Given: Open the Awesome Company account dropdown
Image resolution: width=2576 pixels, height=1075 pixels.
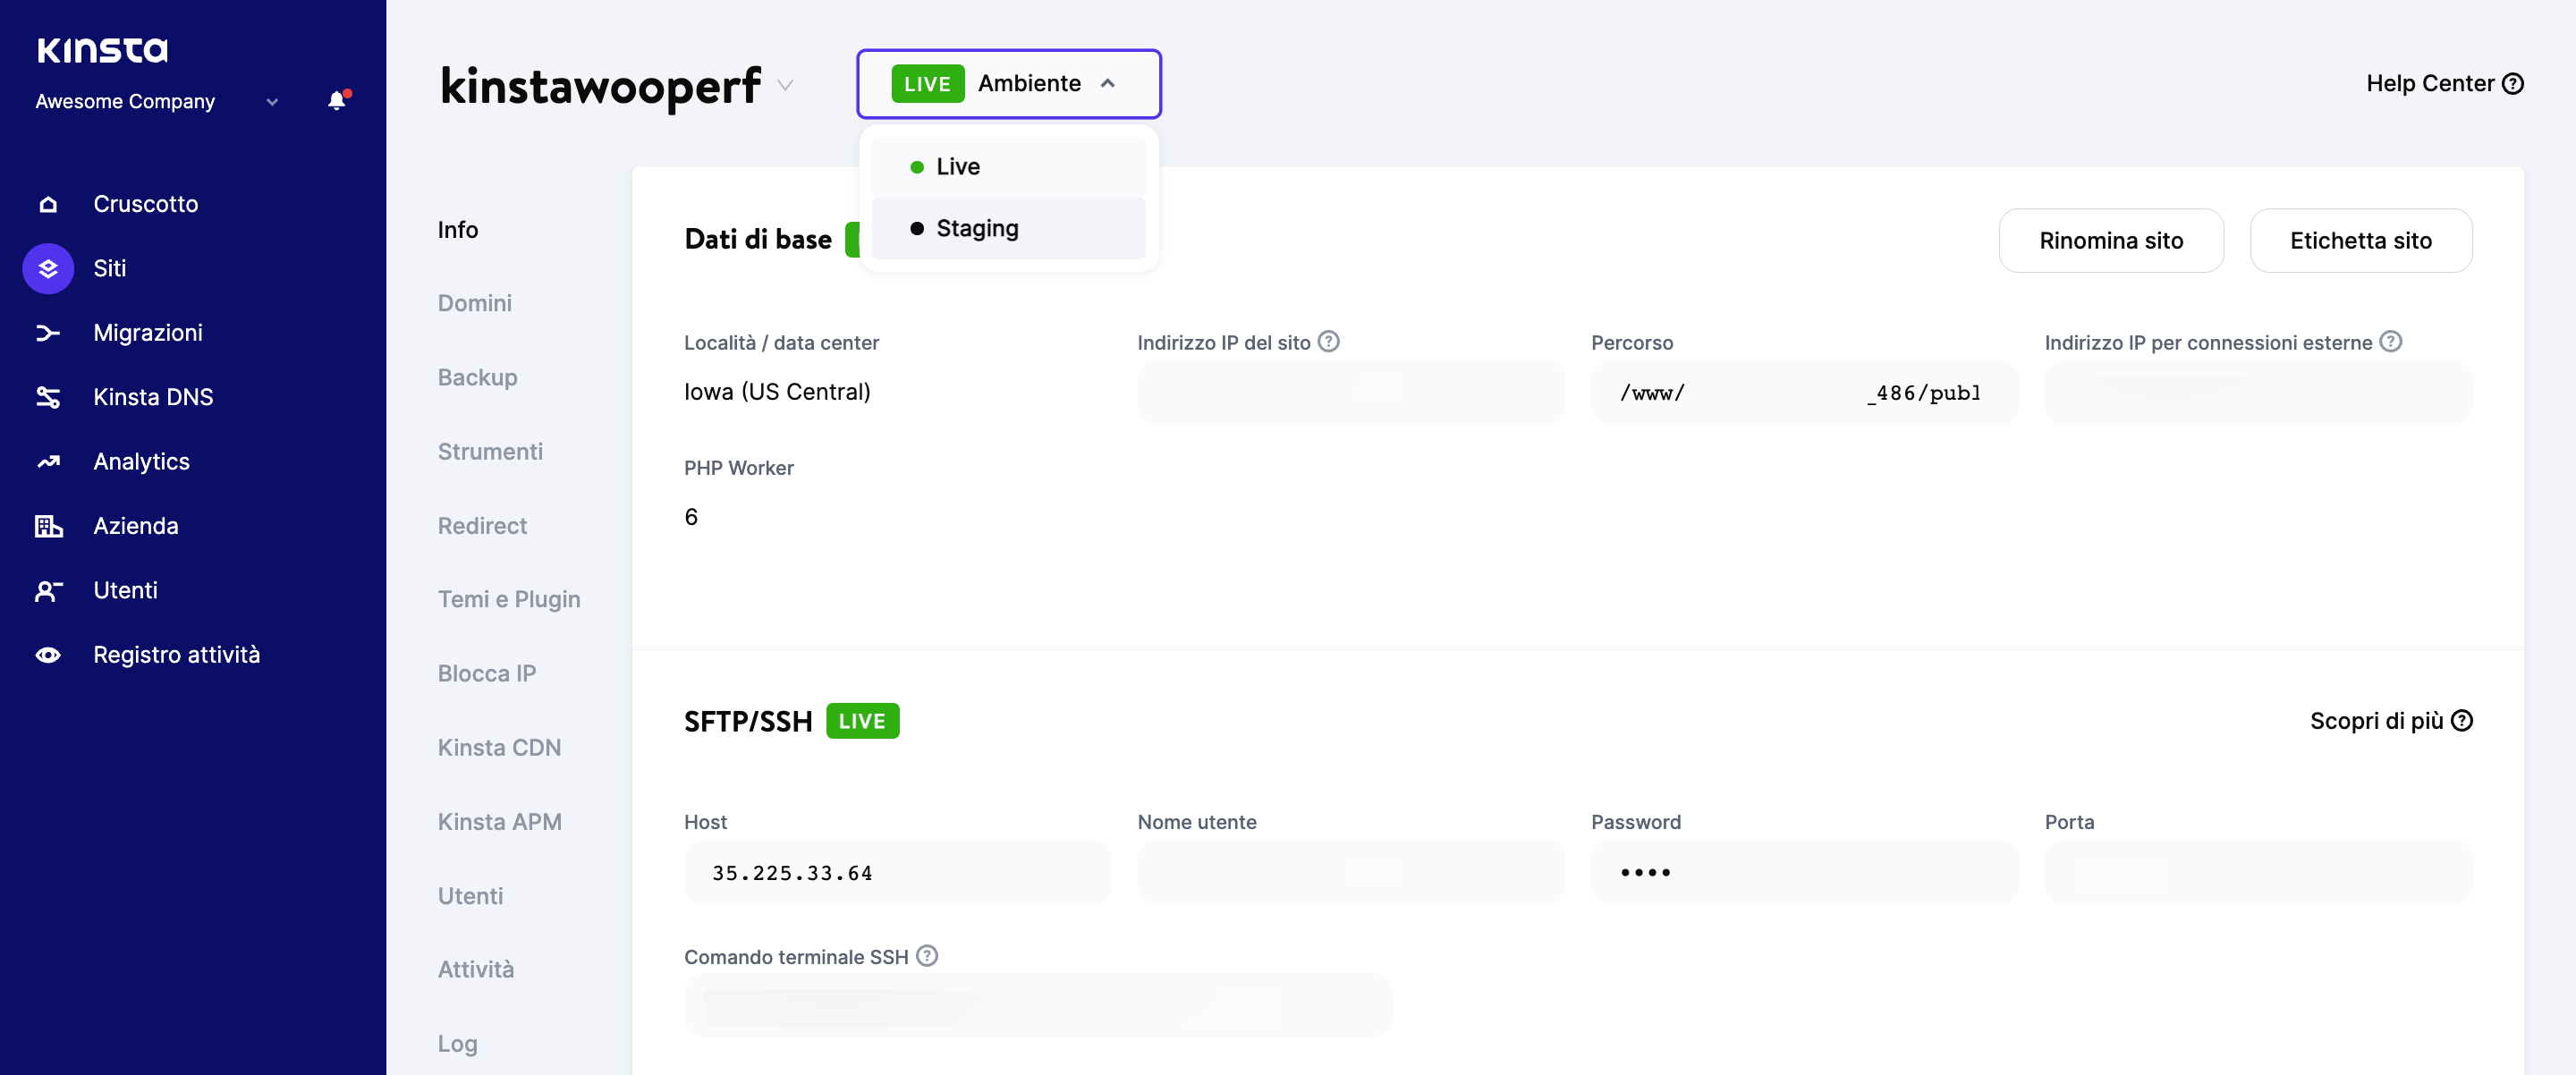Looking at the screenshot, I should [271, 101].
